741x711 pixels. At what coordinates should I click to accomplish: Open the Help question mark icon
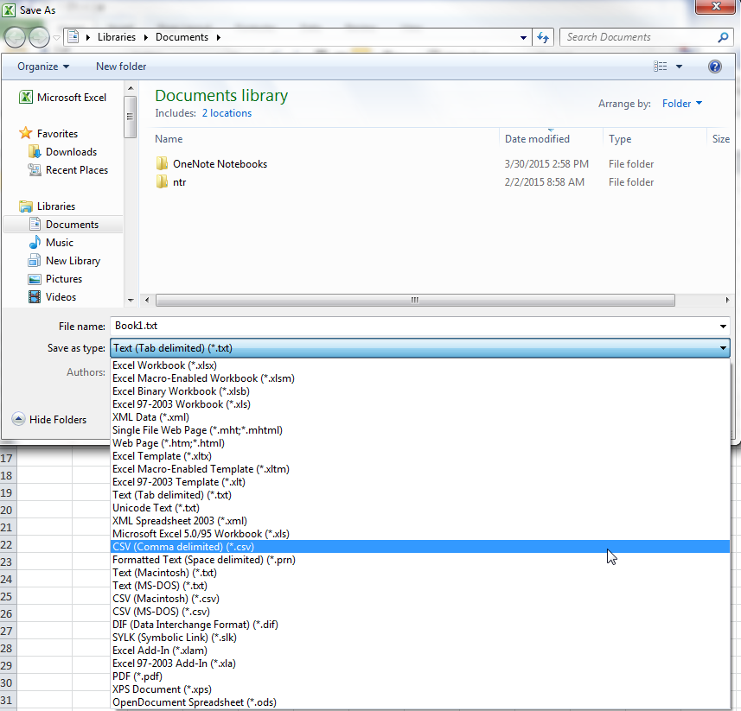click(x=714, y=67)
